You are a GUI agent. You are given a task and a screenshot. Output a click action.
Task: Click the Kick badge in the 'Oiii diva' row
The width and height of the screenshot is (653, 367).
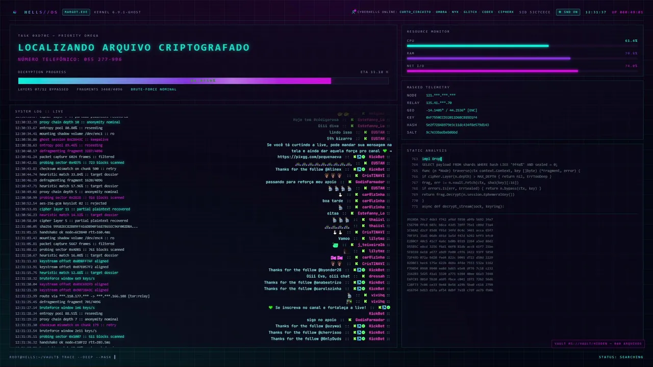[352, 125]
